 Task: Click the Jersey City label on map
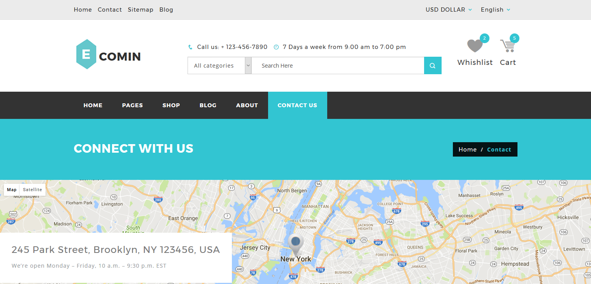pos(255,247)
